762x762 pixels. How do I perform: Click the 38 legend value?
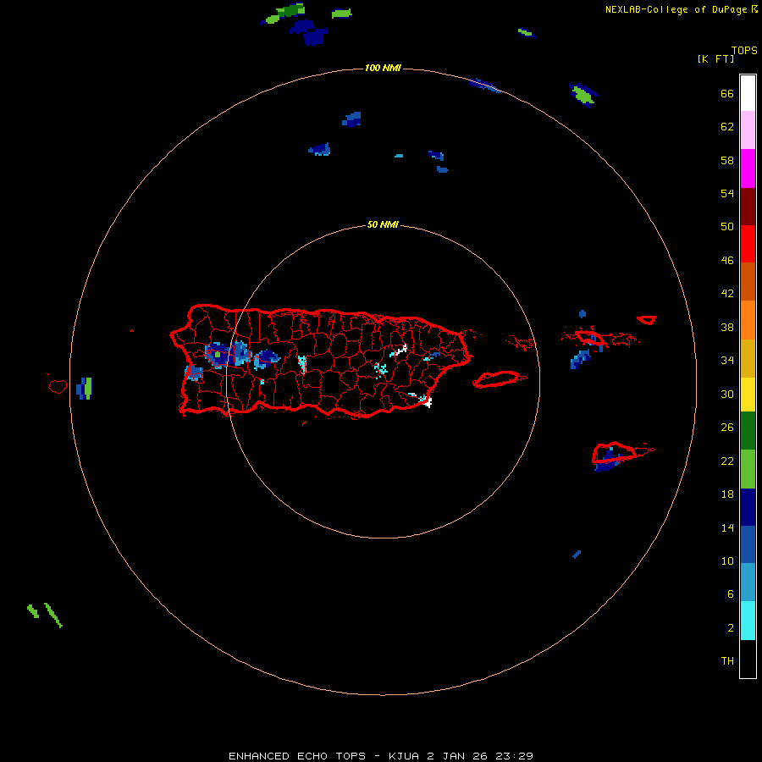(727, 327)
